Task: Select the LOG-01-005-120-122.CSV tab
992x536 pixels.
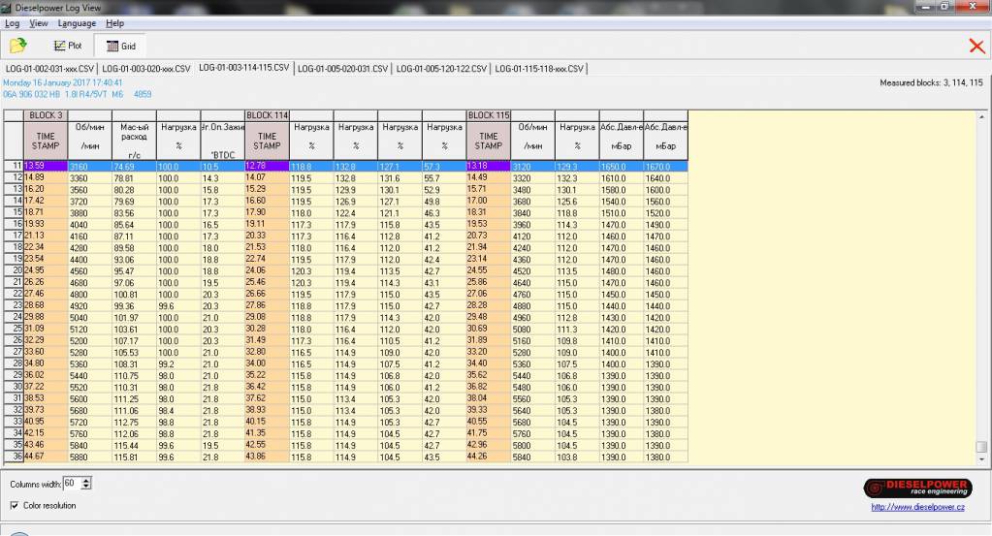Action: tap(441, 69)
